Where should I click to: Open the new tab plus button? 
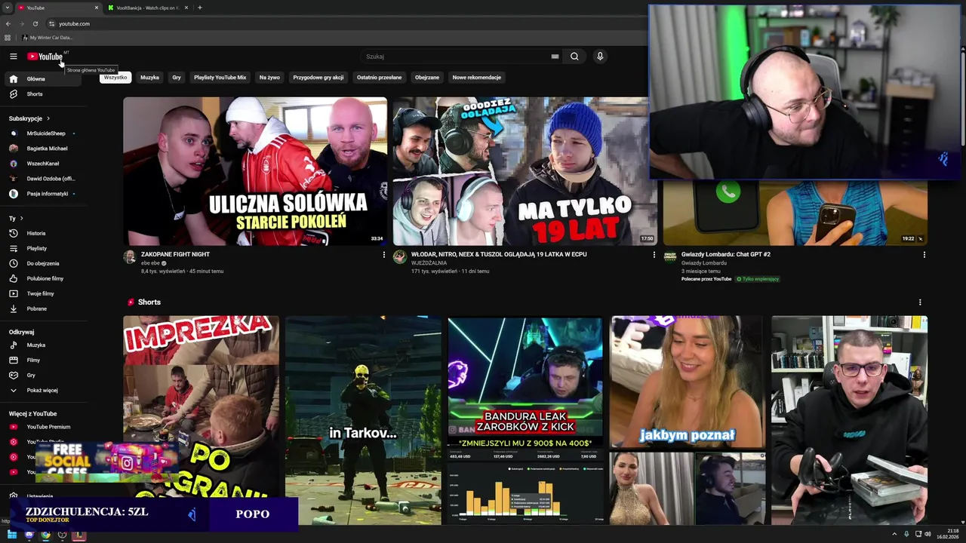pos(199,8)
